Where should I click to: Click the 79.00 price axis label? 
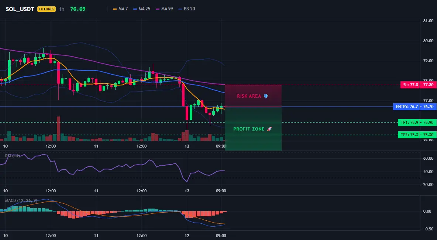[x=428, y=61]
